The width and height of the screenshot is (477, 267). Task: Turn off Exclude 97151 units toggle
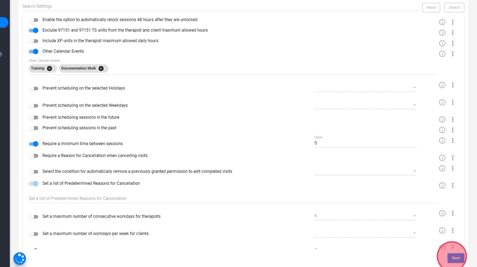coord(34,30)
